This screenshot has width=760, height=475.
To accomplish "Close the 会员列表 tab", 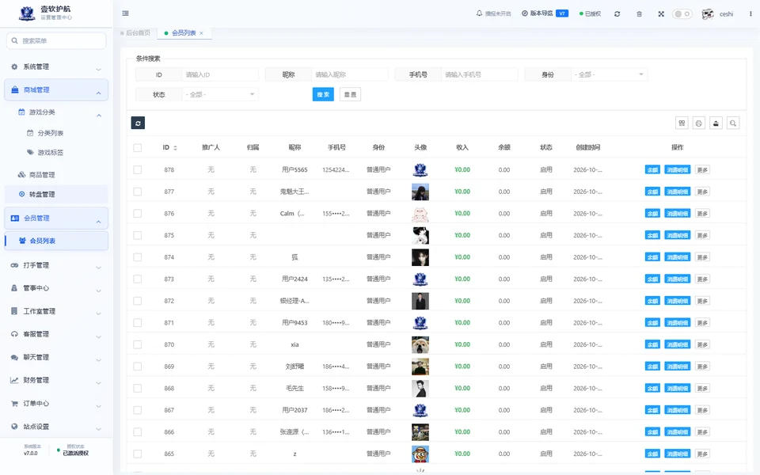I will click(202, 33).
